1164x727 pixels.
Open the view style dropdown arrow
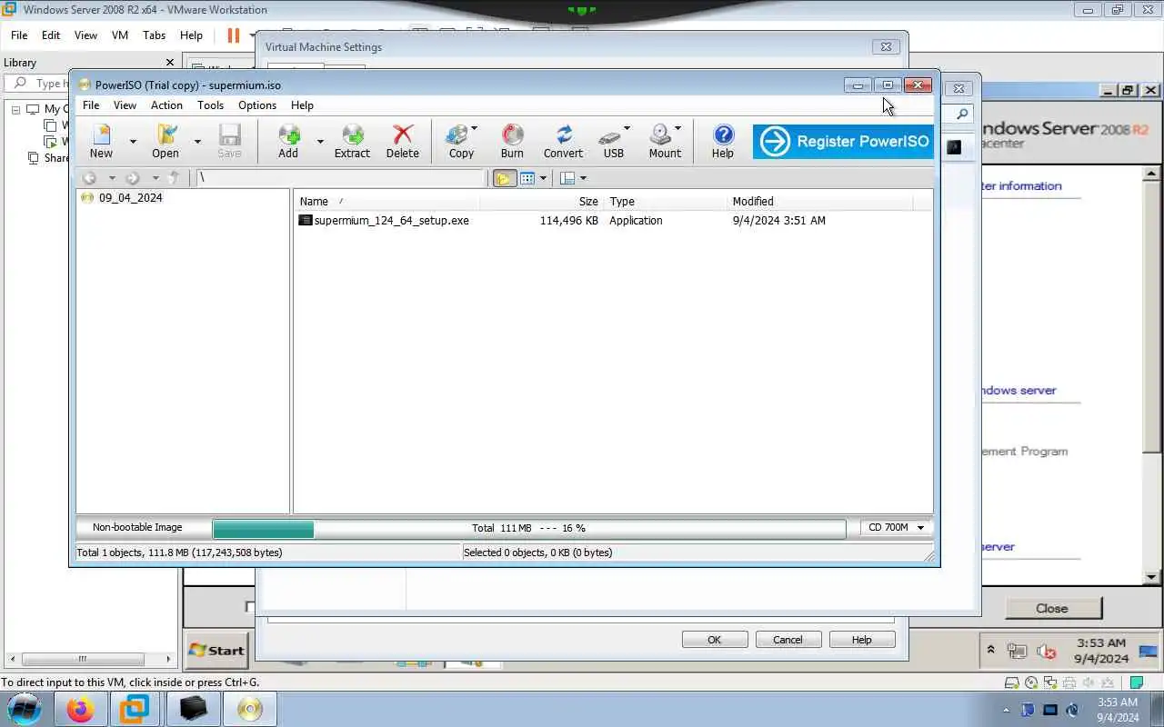[543, 178]
